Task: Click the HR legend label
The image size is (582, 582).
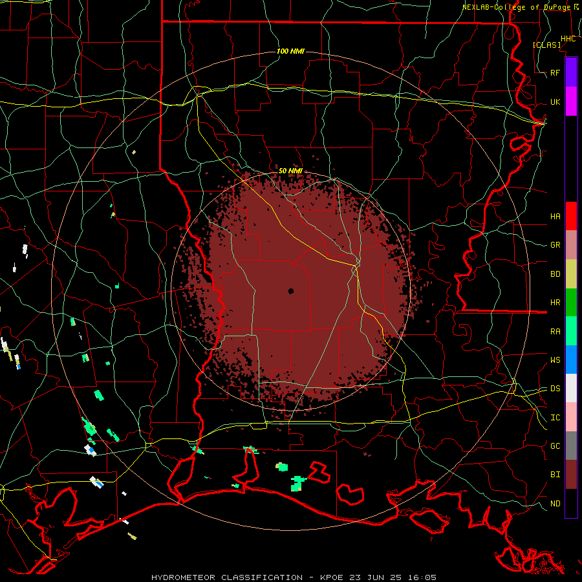Action: click(555, 303)
